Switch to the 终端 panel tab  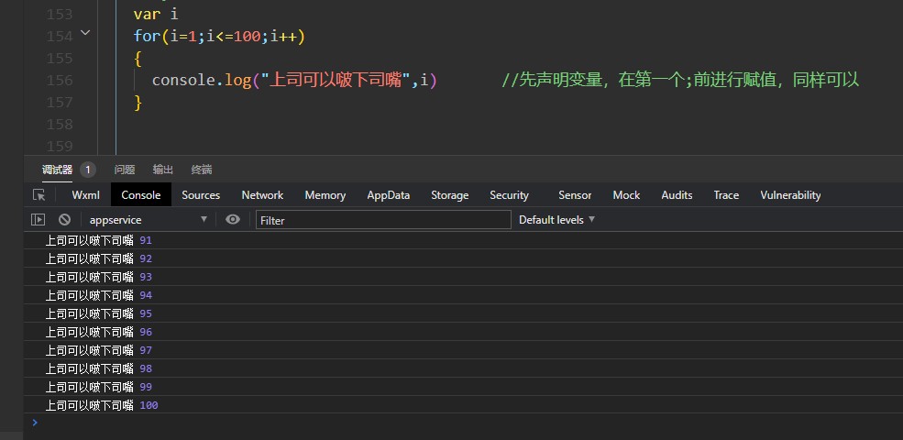click(202, 170)
